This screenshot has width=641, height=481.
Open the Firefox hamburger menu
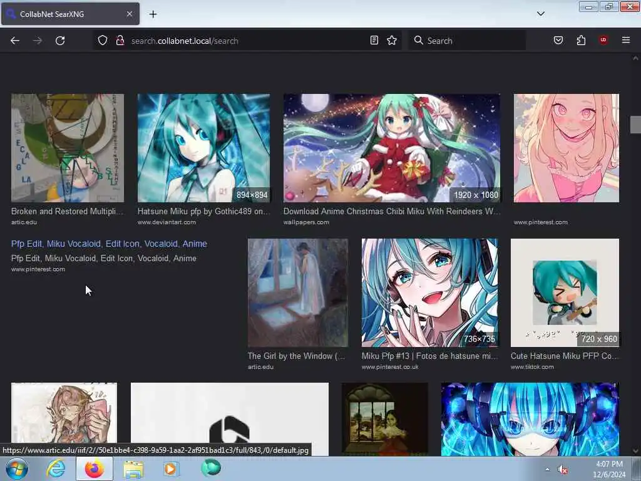click(626, 40)
